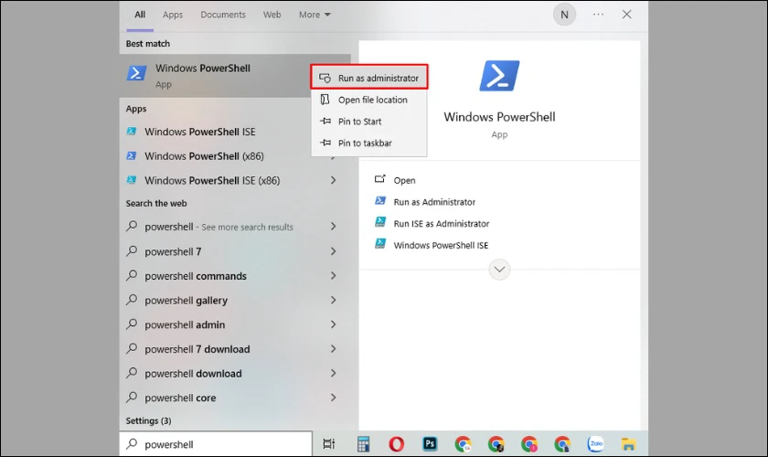Image resolution: width=768 pixels, height=457 pixels.
Task: Click Run as administrator in context menu
Action: coord(368,78)
